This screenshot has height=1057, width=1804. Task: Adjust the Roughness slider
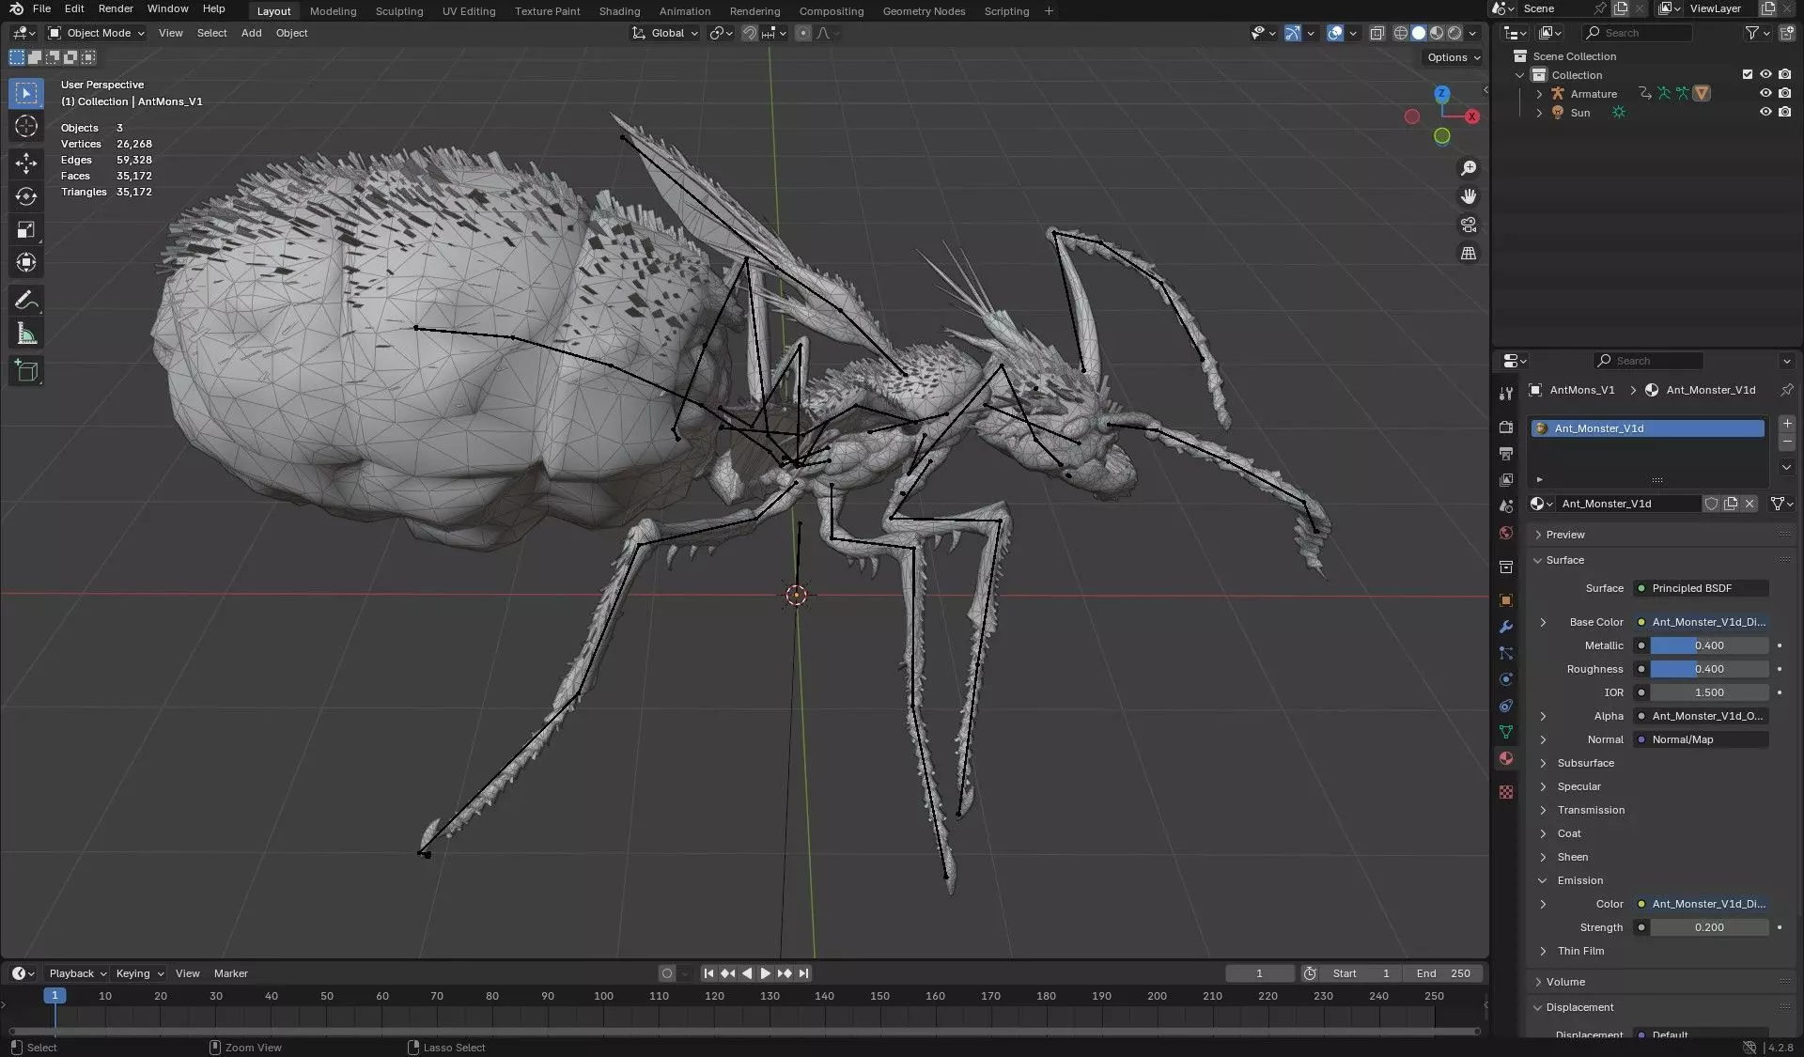click(1709, 669)
